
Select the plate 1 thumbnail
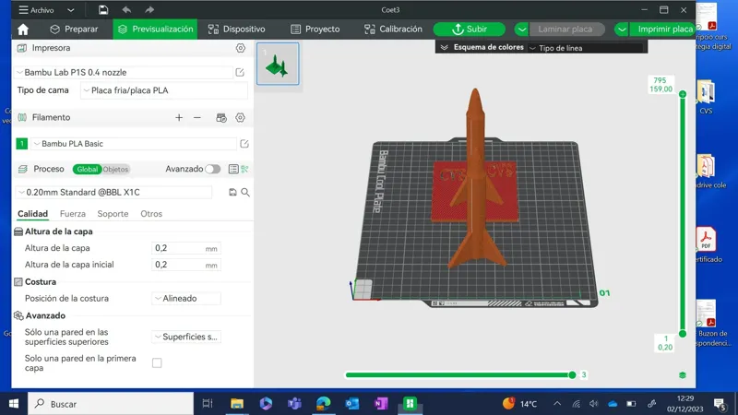[x=278, y=64]
